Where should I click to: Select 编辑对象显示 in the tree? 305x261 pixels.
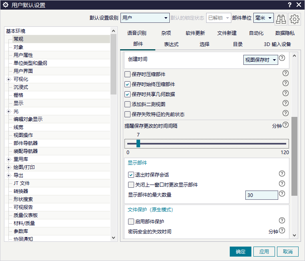[28, 119]
